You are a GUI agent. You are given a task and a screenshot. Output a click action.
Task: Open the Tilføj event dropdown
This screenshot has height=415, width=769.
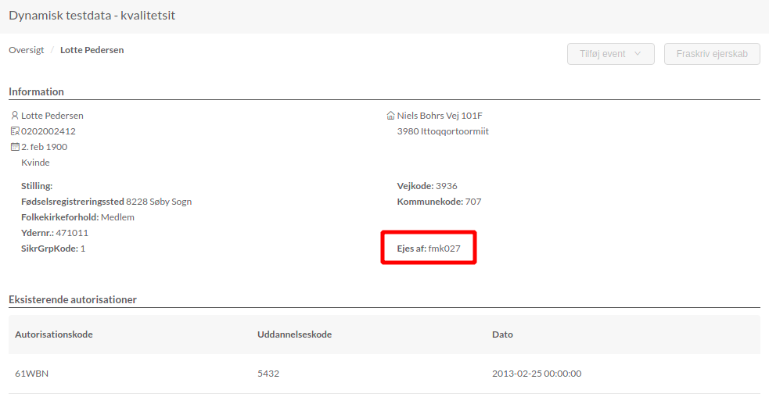[611, 54]
